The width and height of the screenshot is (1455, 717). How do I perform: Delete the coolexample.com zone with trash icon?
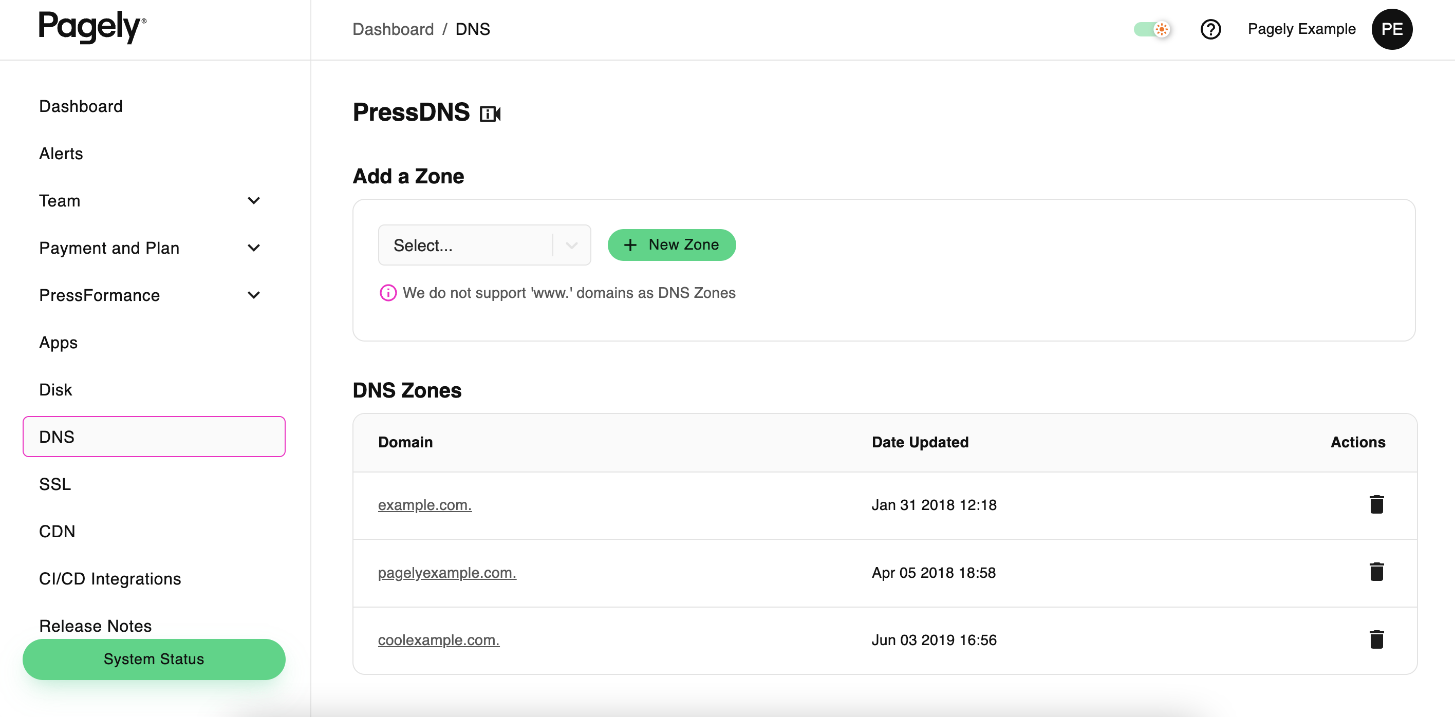[x=1376, y=639]
